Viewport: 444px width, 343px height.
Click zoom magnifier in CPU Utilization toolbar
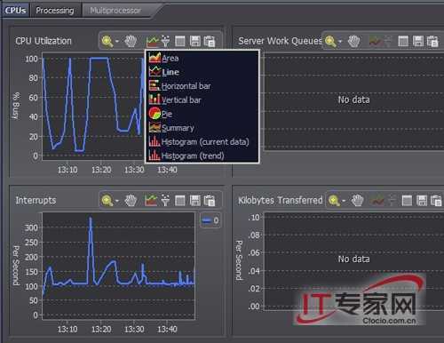click(107, 41)
